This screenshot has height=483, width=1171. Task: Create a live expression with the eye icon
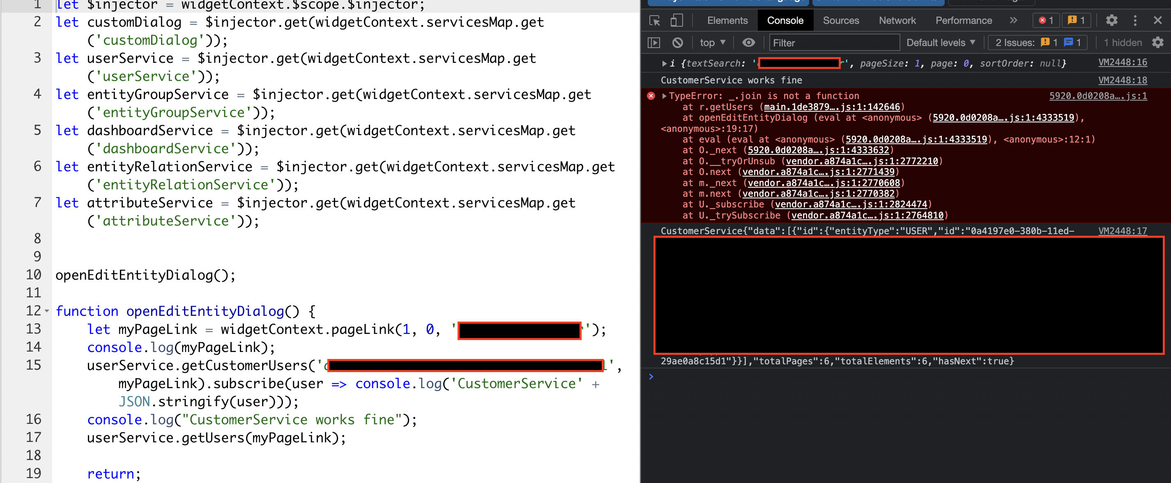click(x=749, y=42)
